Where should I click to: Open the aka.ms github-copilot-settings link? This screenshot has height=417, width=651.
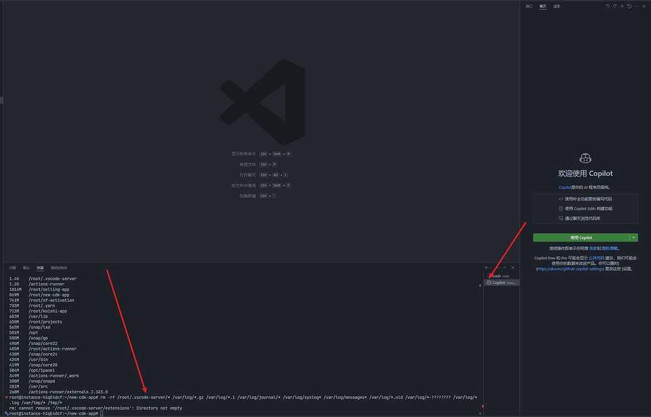[x=570, y=269]
